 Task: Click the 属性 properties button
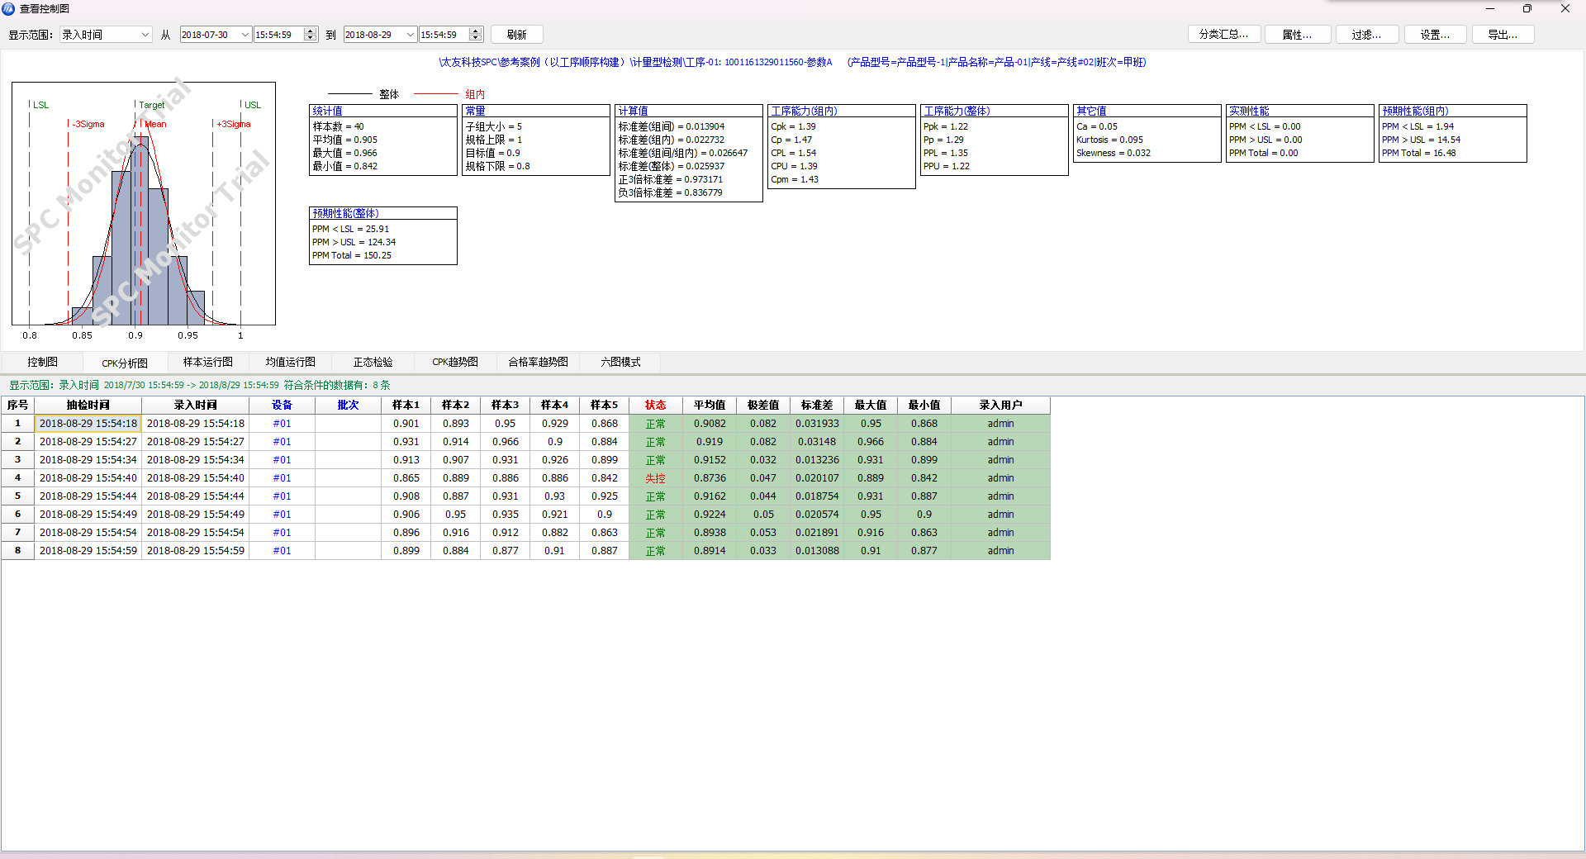pos(1297,35)
